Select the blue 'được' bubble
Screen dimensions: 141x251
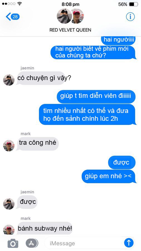coord(122,163)
